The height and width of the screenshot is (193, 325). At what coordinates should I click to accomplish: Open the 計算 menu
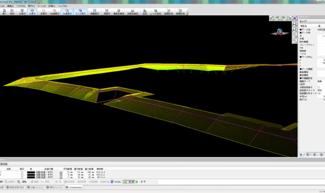coord(52,6)
